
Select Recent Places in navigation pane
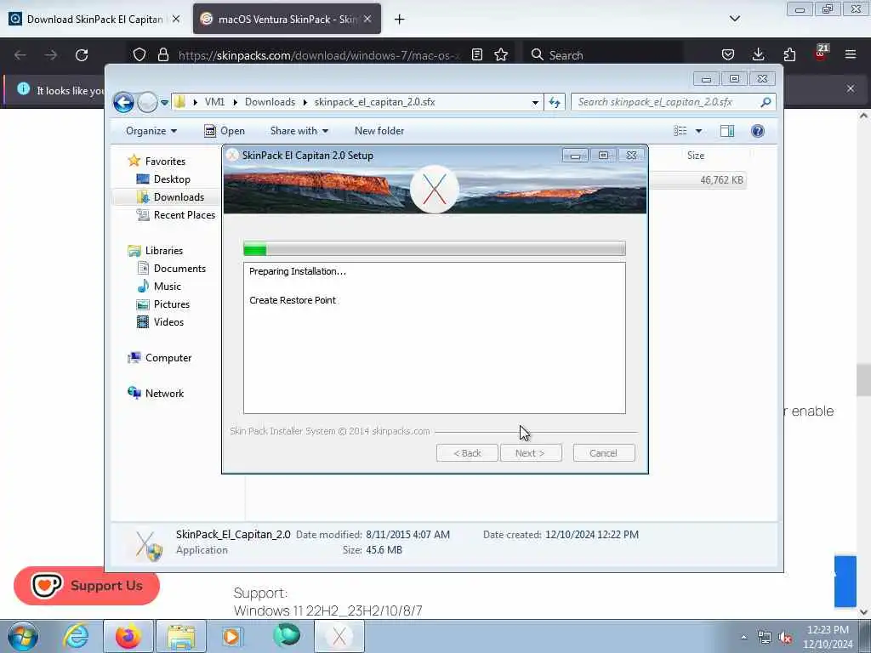[x=175, y=215]
